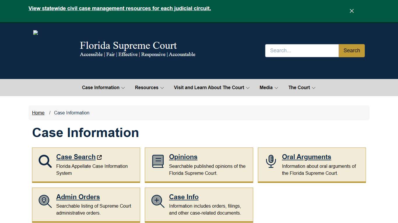Click the X icon to dismiss the banner
This screenshot has height=223, width=398.
tap(351, 11)
